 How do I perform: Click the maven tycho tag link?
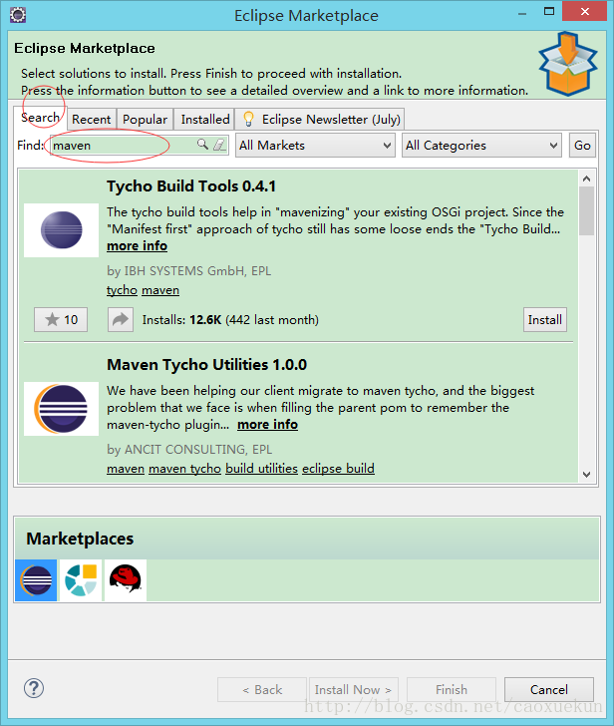pos(184,469)
